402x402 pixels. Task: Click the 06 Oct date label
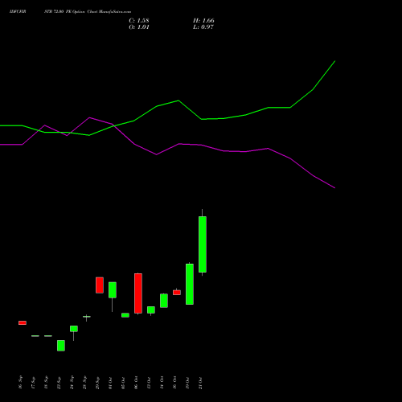pos(137,383)
